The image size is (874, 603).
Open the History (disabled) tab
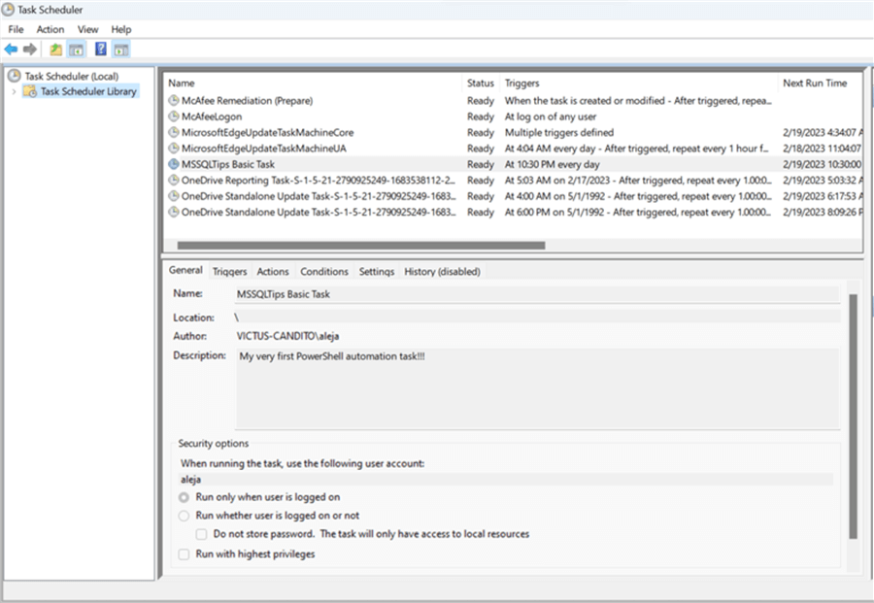[x=442, y=272]
